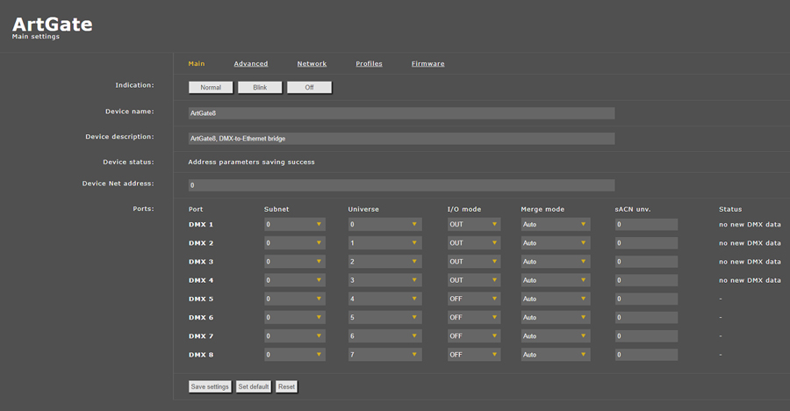Switch to the Network tab

pos(312,63)
